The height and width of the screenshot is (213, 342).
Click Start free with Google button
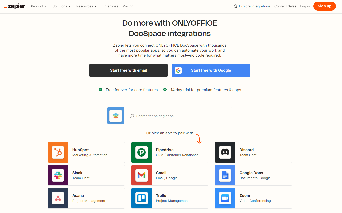(211, 70)
